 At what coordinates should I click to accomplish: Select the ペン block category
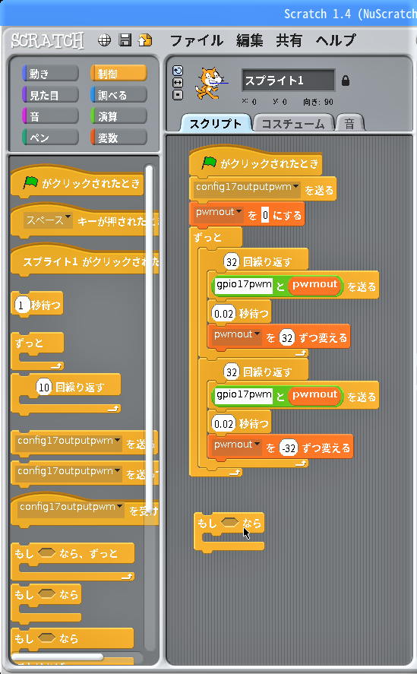50,138
